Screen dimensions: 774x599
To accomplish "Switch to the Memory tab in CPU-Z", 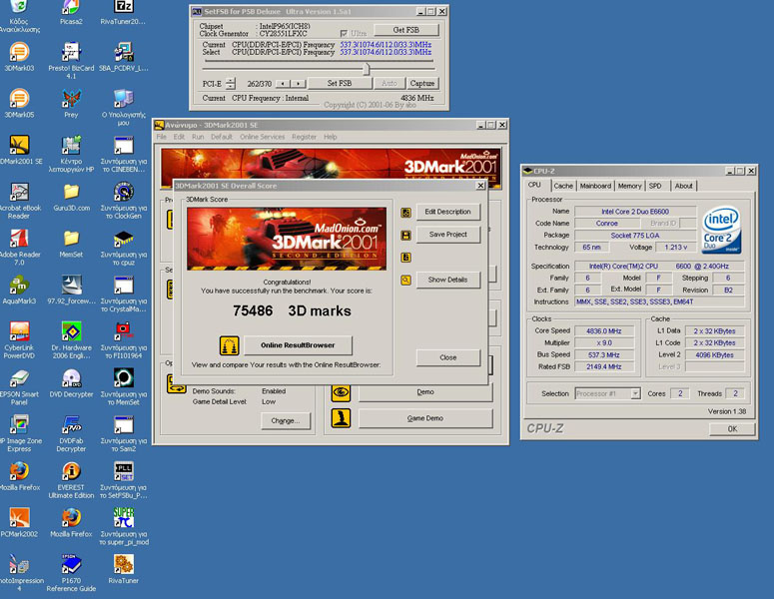I will pos(629,186).
